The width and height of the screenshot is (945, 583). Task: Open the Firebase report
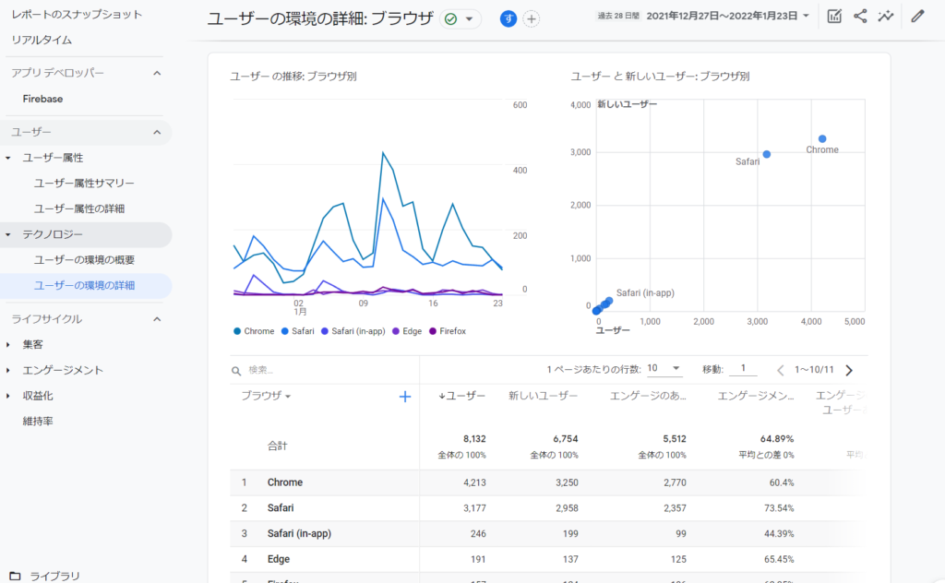[x=42, y=99]
